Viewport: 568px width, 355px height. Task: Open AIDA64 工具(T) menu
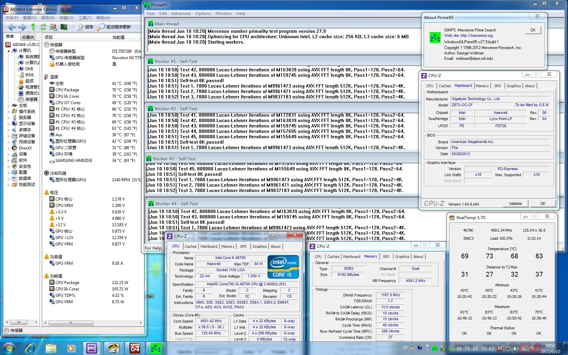click(x=85, y=18)
